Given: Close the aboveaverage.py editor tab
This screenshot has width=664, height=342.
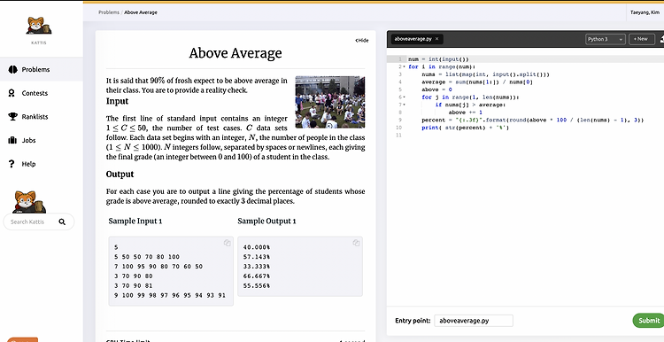Looking at the screenshot, I should [436, 39].
